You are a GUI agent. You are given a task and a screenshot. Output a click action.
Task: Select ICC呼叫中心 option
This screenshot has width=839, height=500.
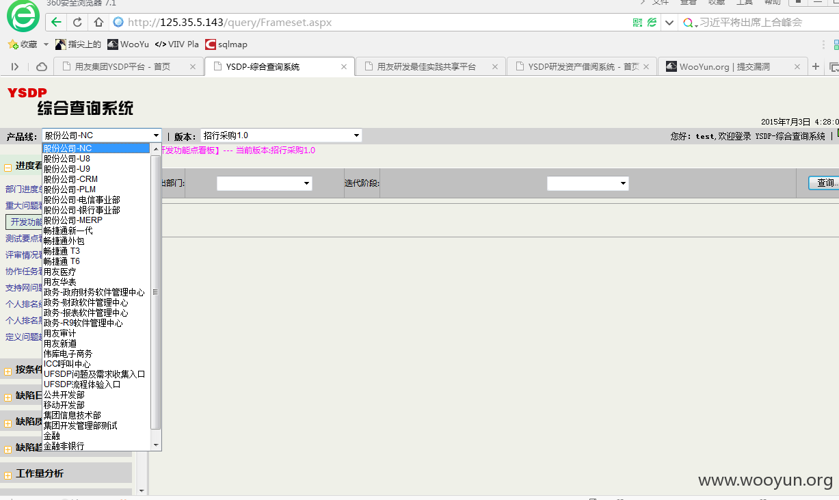(x=96, y=364)
